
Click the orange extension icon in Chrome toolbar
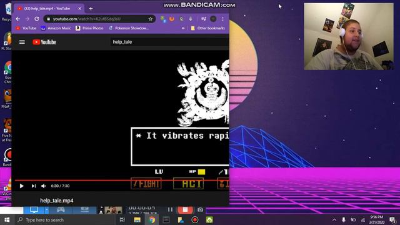click(172, 19)
